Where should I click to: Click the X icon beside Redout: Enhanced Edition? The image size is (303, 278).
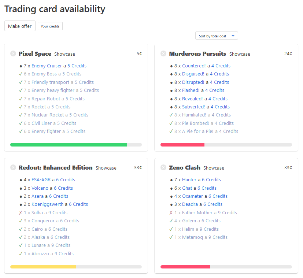point(13,168)
